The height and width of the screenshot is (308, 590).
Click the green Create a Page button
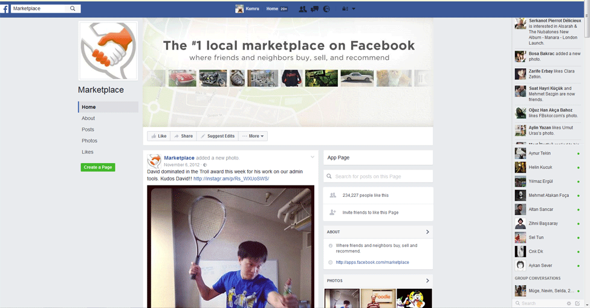(x=98, y=167)
